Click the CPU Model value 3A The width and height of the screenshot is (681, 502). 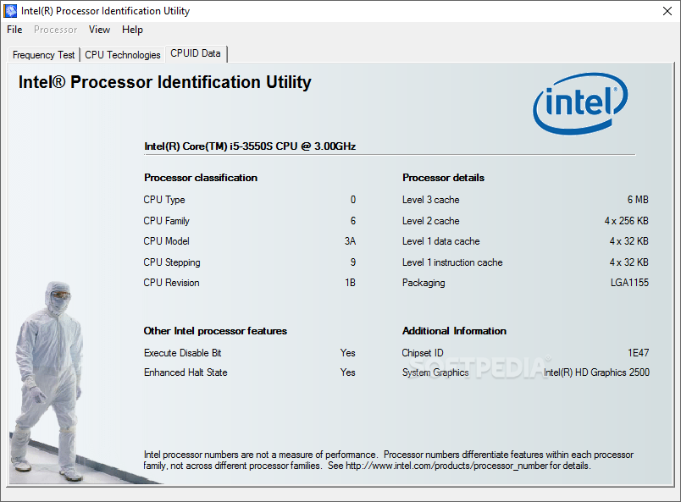[350, 241]
